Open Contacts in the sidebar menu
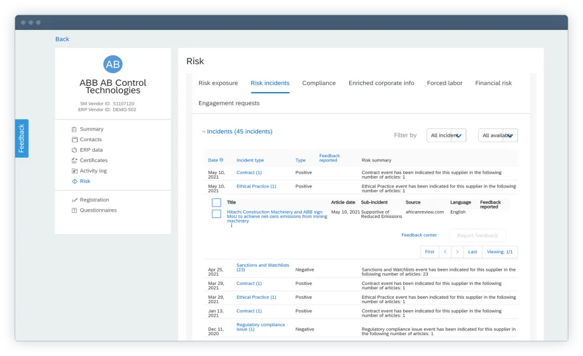 [x=91, y=140]
